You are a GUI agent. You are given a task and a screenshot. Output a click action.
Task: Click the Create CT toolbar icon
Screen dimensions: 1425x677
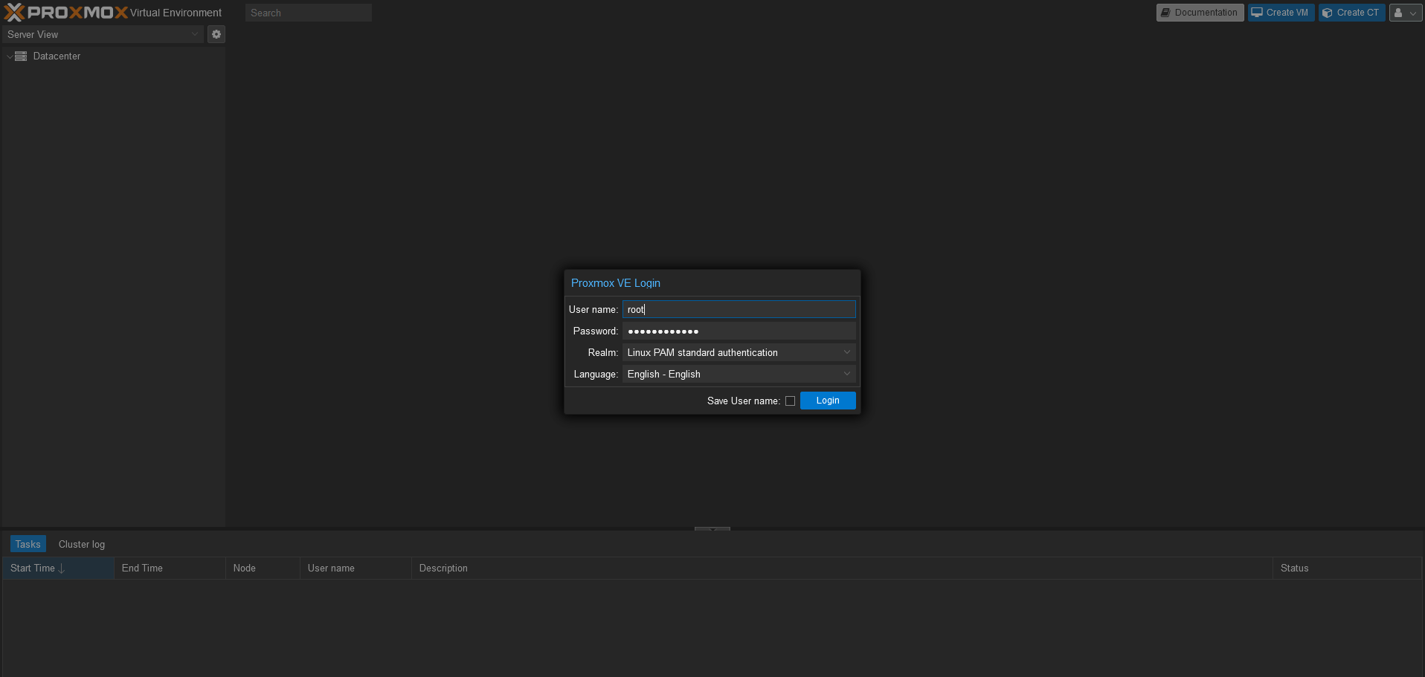click(x=1329, y=12)
